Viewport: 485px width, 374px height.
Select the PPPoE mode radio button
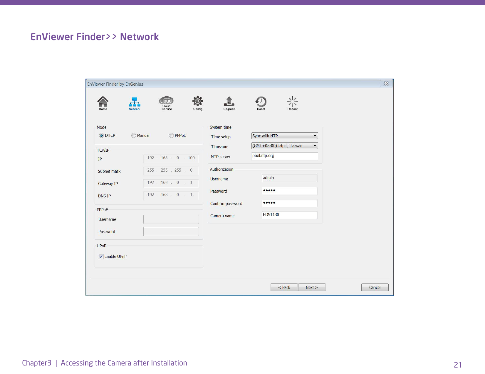pyautogui.click(x=171, y=135)
